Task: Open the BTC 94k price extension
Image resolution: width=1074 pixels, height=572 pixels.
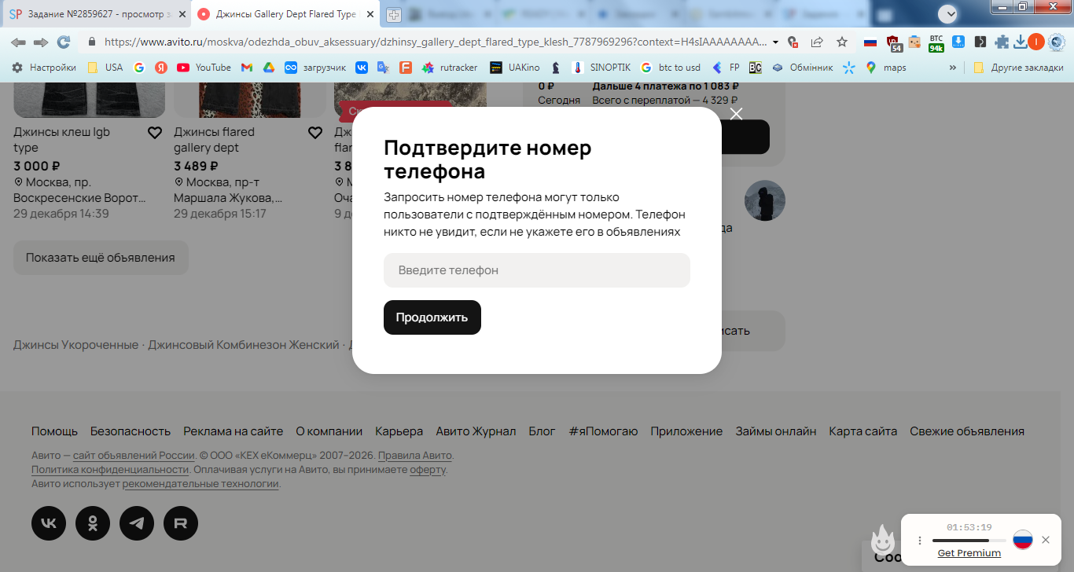Action: click(936, 43)
